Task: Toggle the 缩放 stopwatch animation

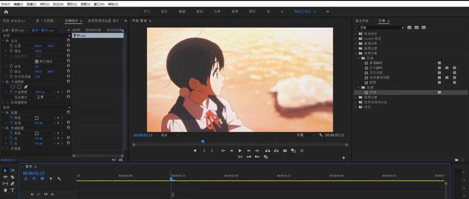Action: click(x=11, y=51)
